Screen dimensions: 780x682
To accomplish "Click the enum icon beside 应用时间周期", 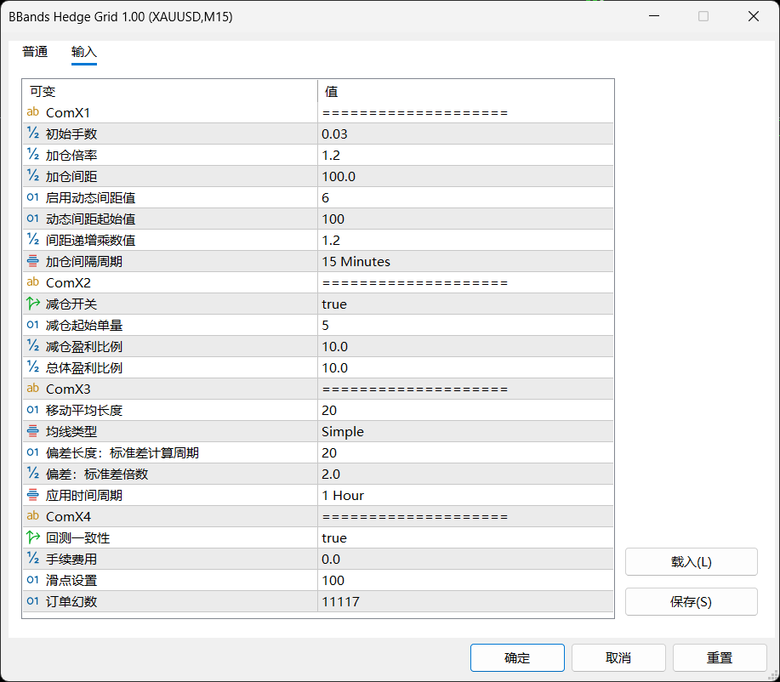I will (33, 495).
